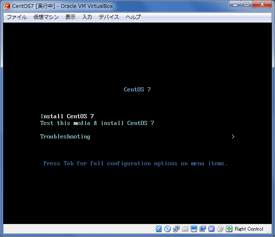
Task: Open the network adapters status icon
Action: click(x=176, y=229)
